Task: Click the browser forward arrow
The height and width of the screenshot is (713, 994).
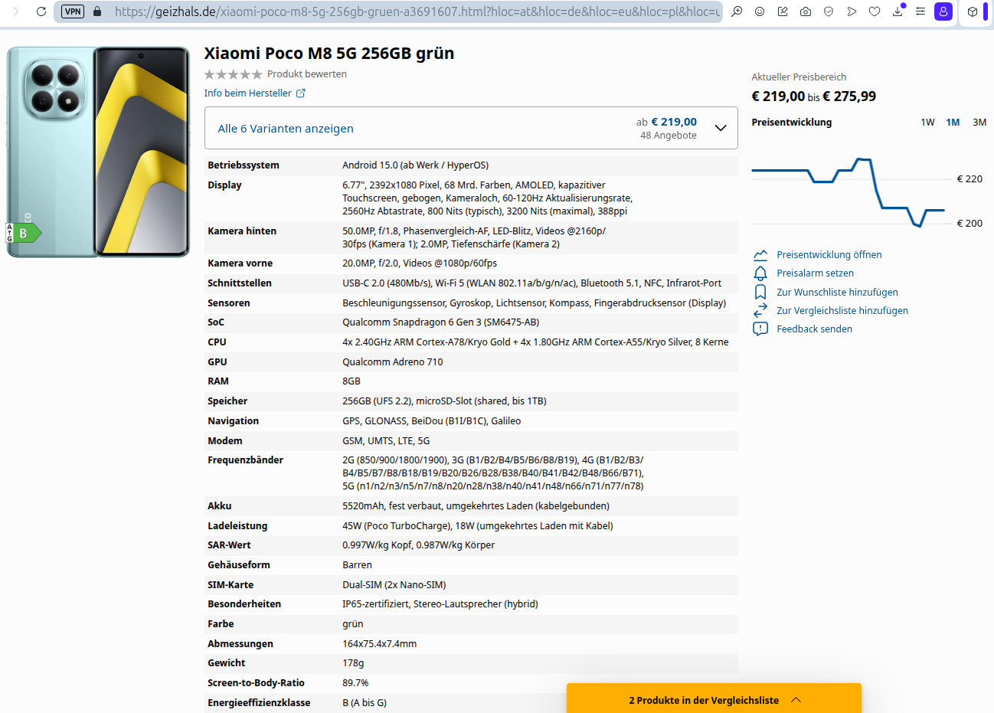Action: pos(16,11)
